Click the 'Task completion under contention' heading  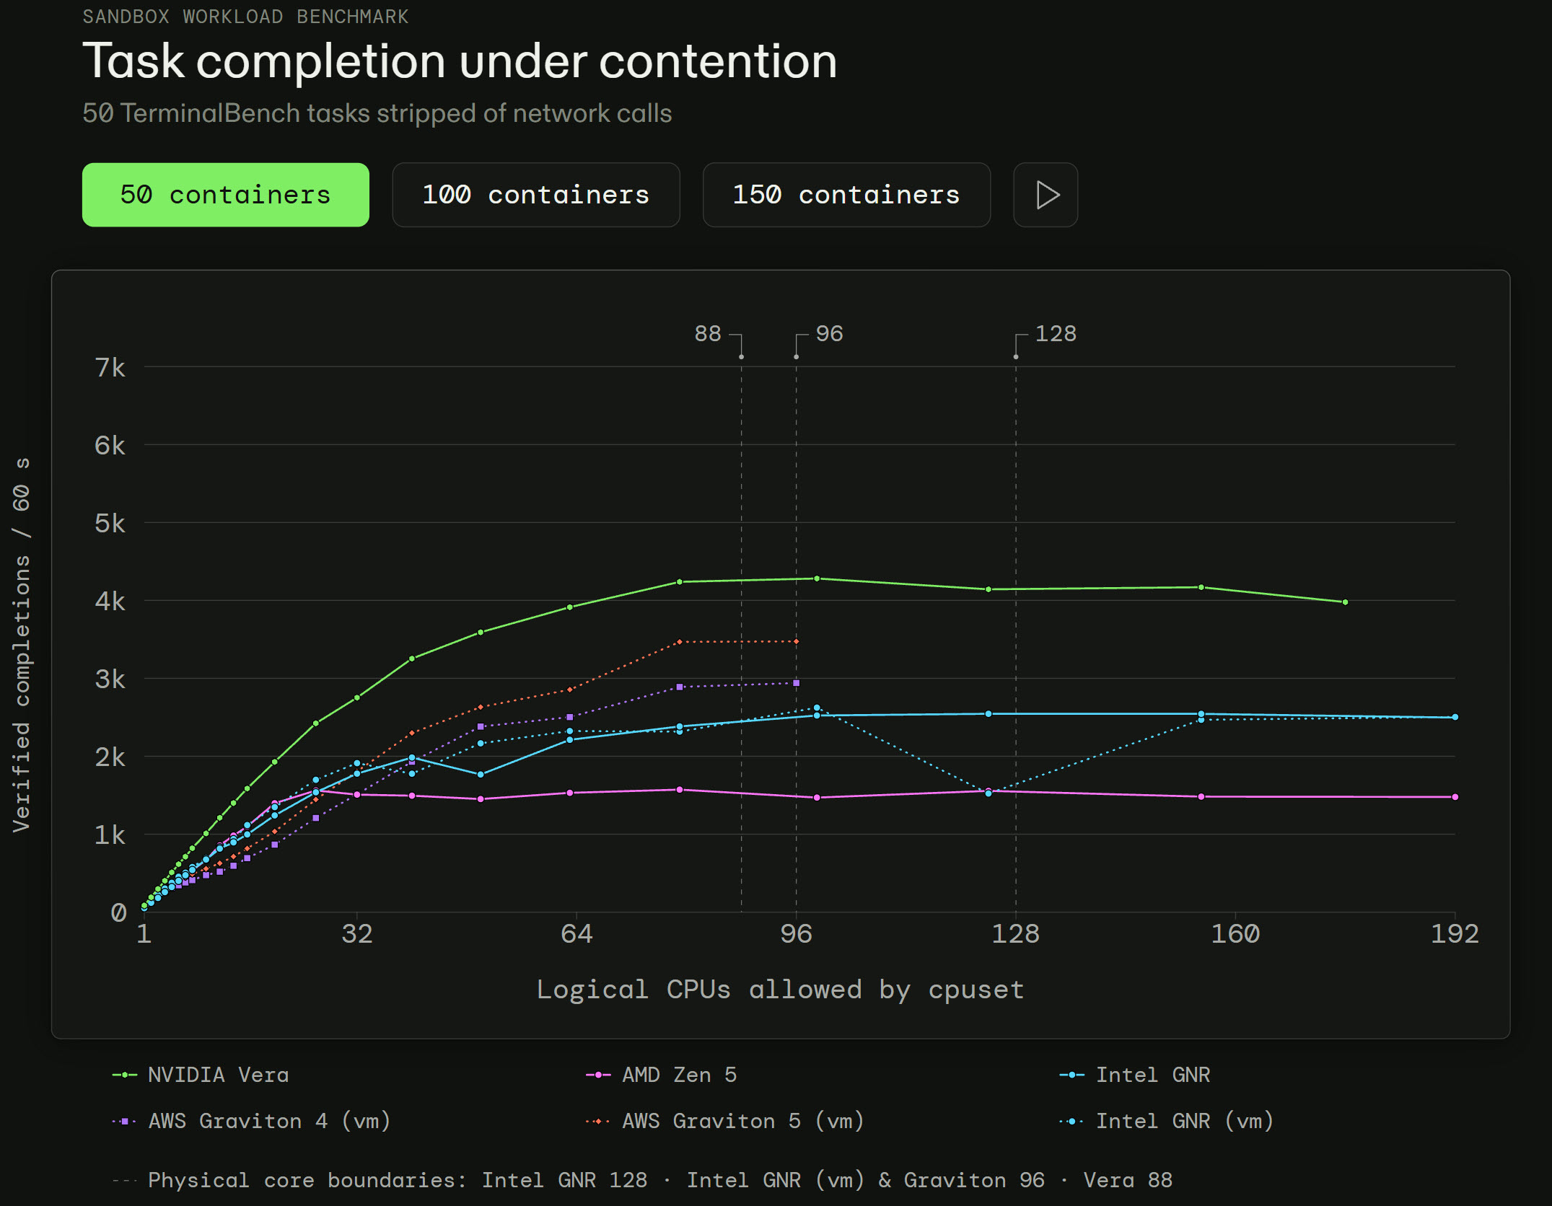pos(460,61)
